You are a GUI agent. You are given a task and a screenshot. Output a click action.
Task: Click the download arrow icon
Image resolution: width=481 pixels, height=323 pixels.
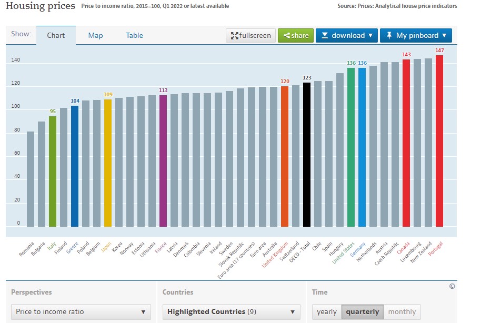click(x=325, y=36)
